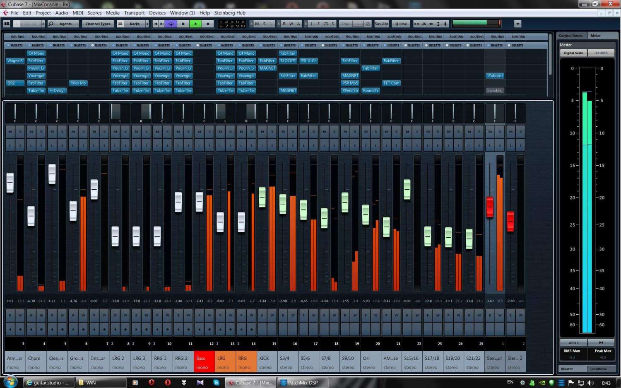The image size is (621, 388).
Task: Solo the Chord channel
Action: (41, 132)
